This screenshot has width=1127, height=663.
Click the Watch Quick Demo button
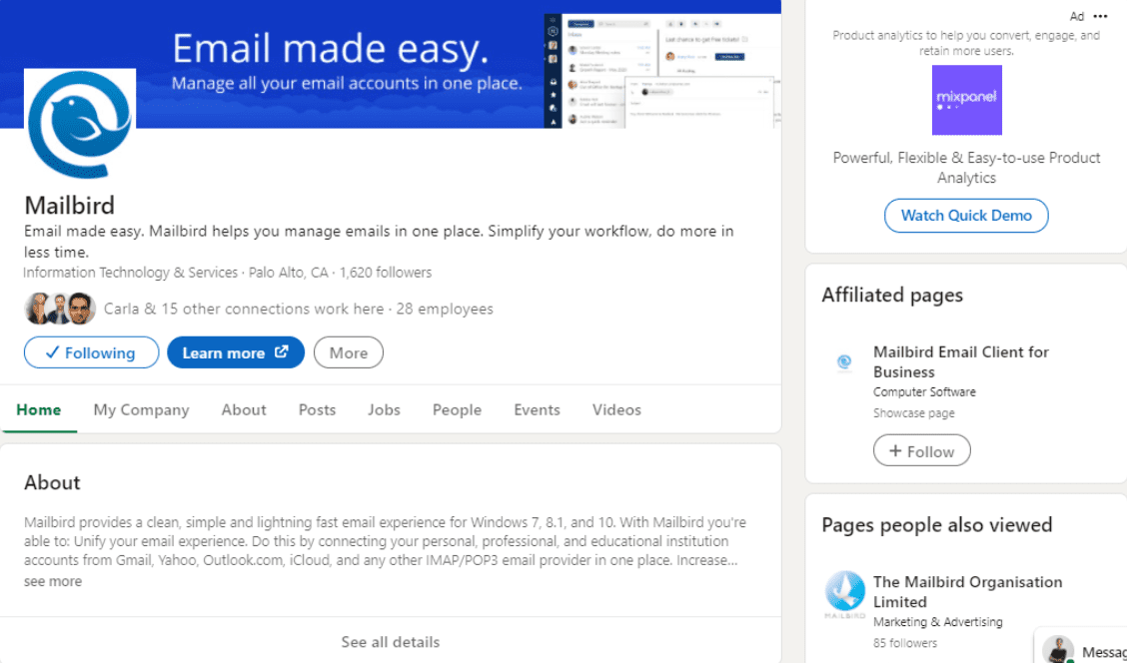click(x=966, y=216)
